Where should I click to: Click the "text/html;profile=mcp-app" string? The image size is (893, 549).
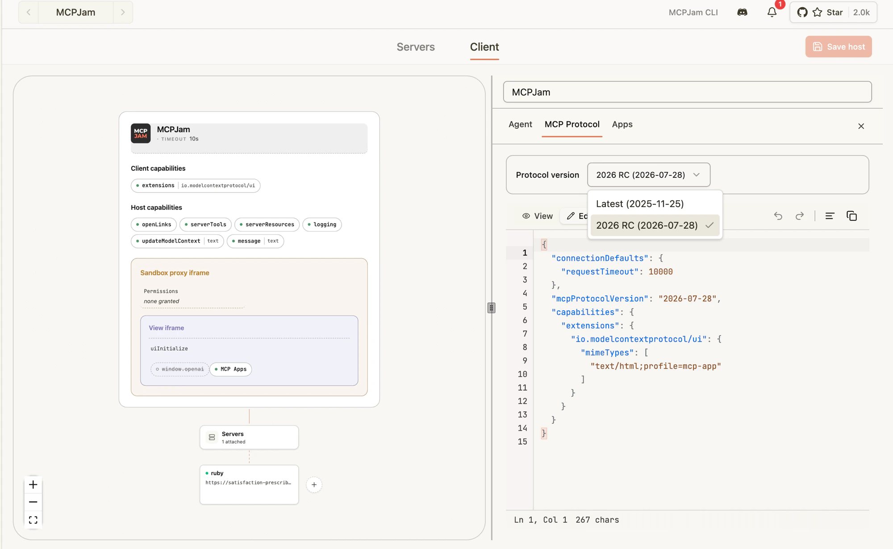click(x=655, y=366)
